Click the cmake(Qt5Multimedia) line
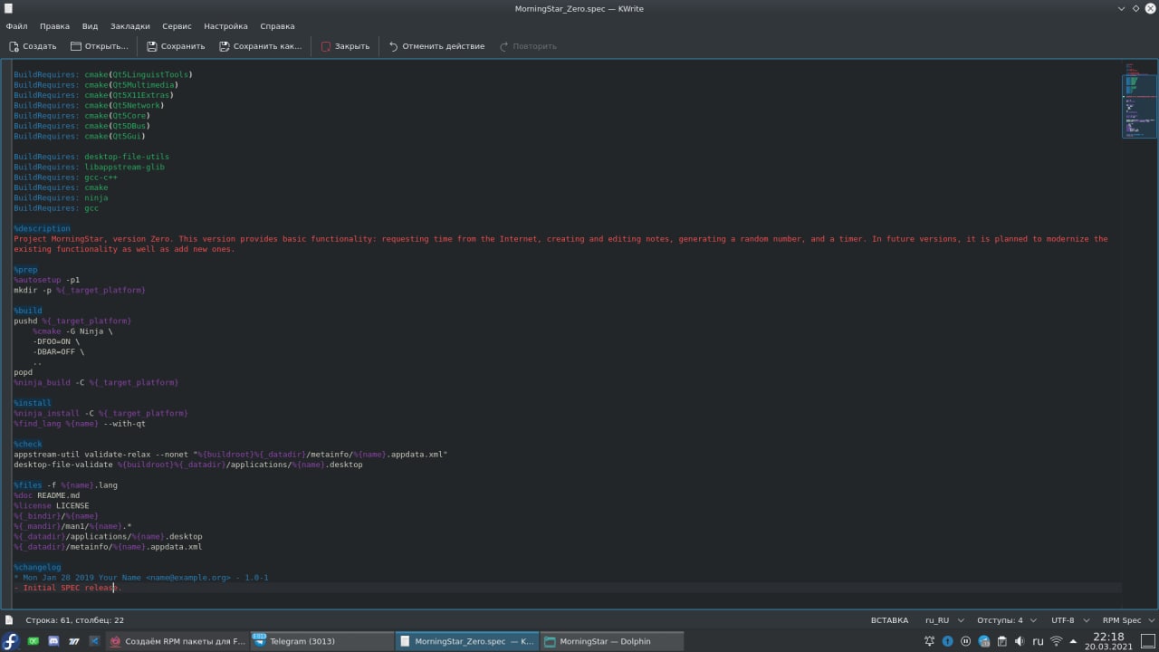 96,85
